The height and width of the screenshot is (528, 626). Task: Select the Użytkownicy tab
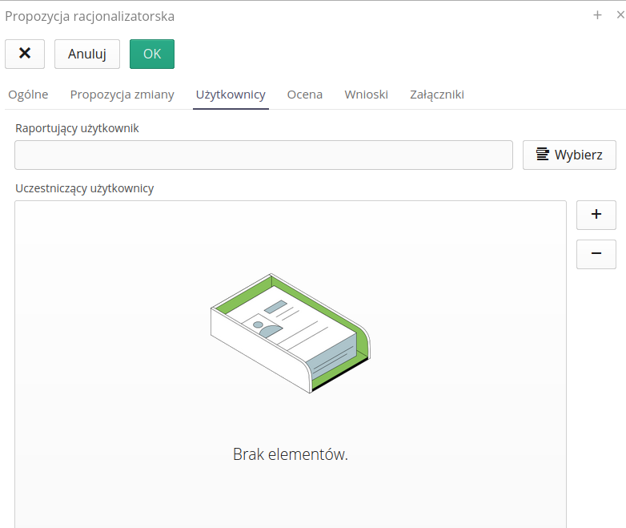coord(231,95)
